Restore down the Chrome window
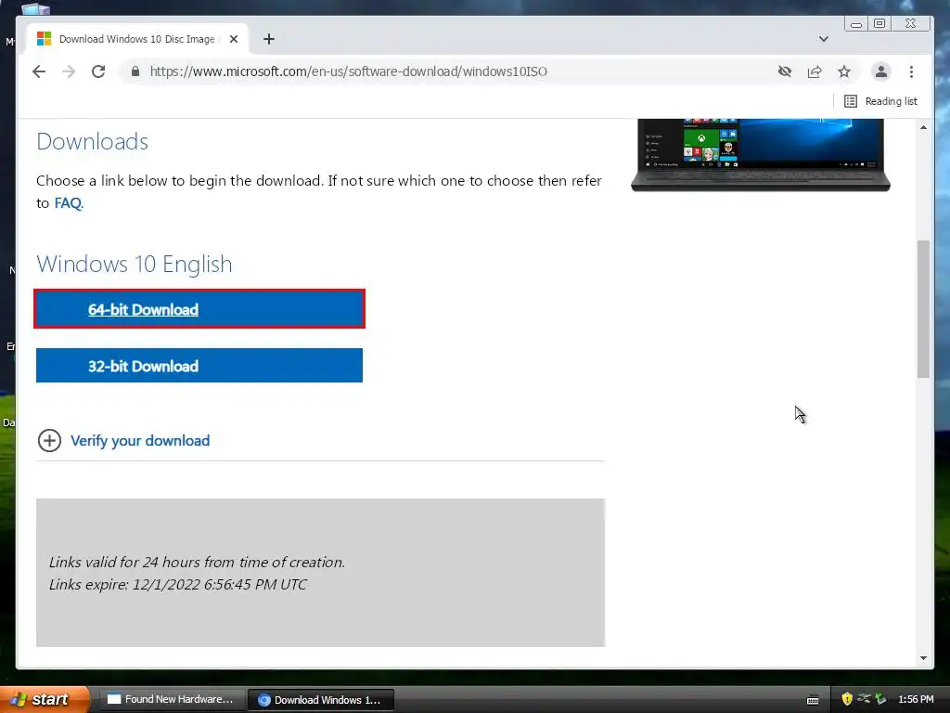This screenshot has width=950, height=713. (x=879, y=23)
